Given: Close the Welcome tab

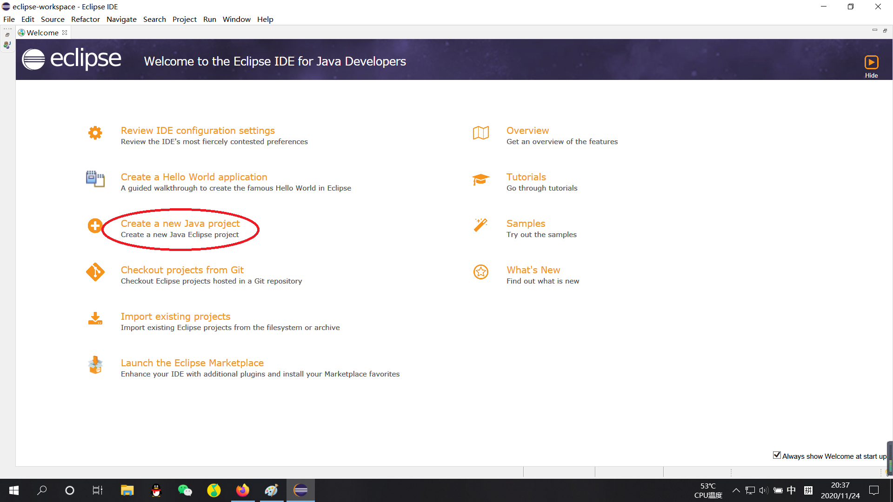Looking at the screenshot, I should coord(65,33).
